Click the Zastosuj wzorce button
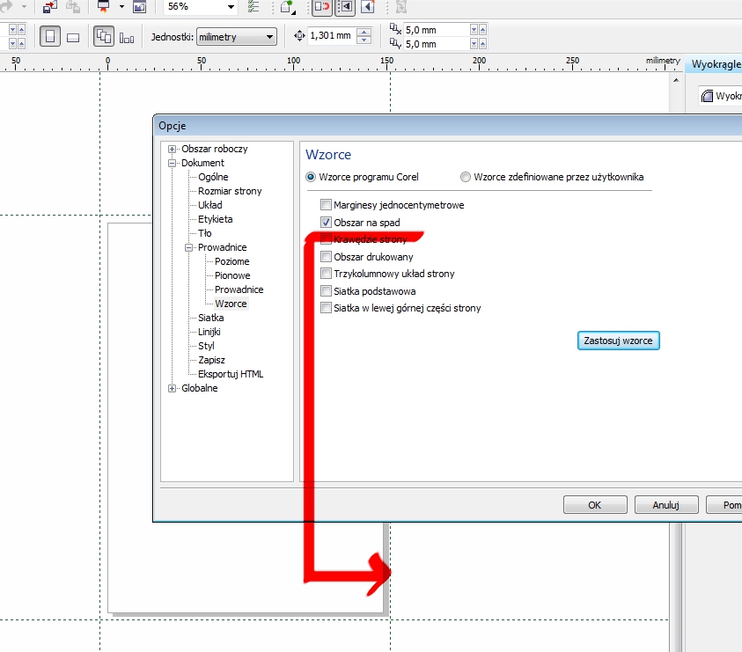 click(618, 340)
